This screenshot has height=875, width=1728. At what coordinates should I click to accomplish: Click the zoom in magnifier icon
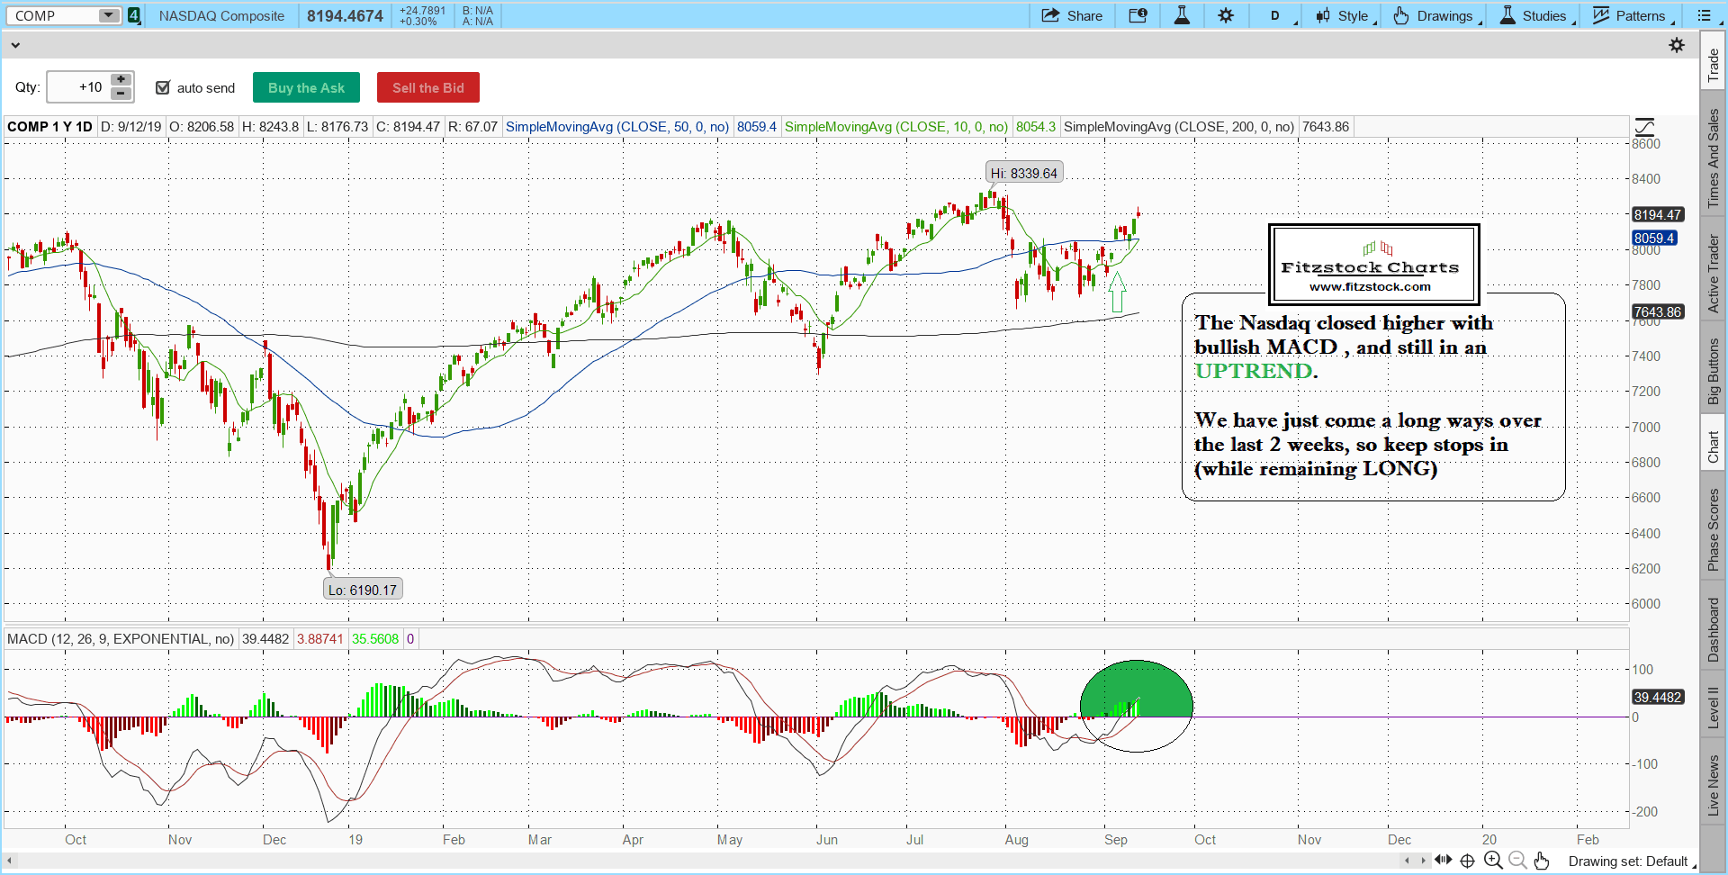[x=1492, y=861]
